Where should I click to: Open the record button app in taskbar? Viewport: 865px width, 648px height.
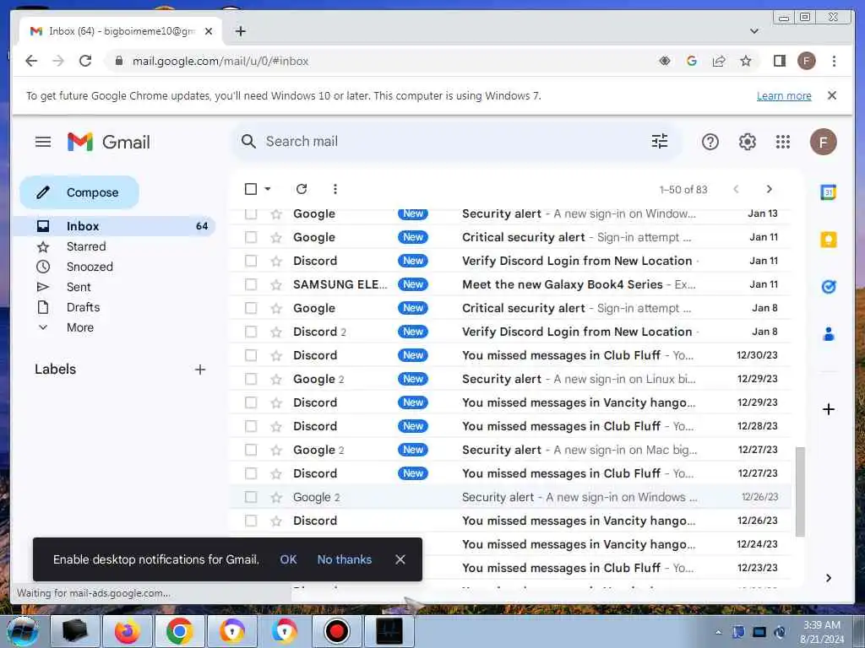pyautogui.click(x=336, y=631)
